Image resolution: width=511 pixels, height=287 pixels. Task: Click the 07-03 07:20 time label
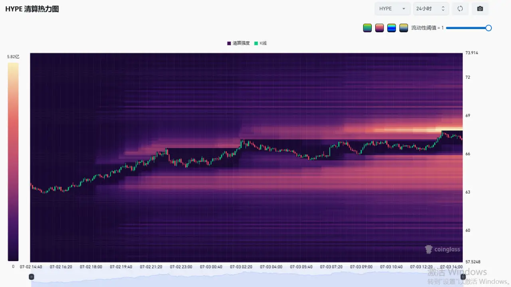click(331, 267)
